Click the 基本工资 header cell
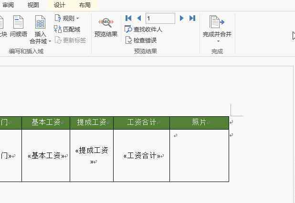The height and width of the screenshot is (203, 295). click(46, 122)
